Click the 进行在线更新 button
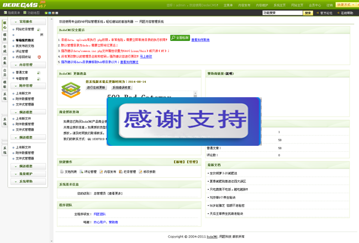The height and width of the screenshot is (243, 359). [x=96, y=87]
